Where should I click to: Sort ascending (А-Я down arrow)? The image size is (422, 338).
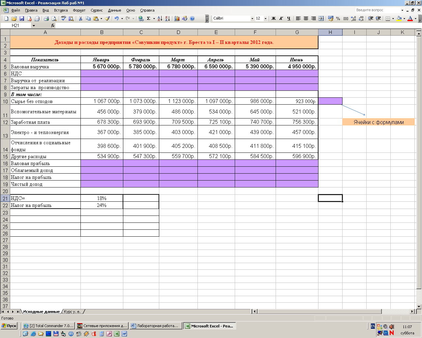point(160,18)
